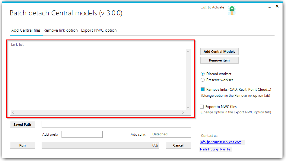This screenshot has height=161, width=286.
Task: Open the info@cherrybimservices.com email link
Action: 221,142
